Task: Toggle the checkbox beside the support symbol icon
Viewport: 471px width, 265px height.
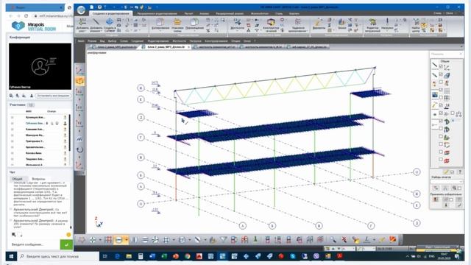Action: coord(441,105)
